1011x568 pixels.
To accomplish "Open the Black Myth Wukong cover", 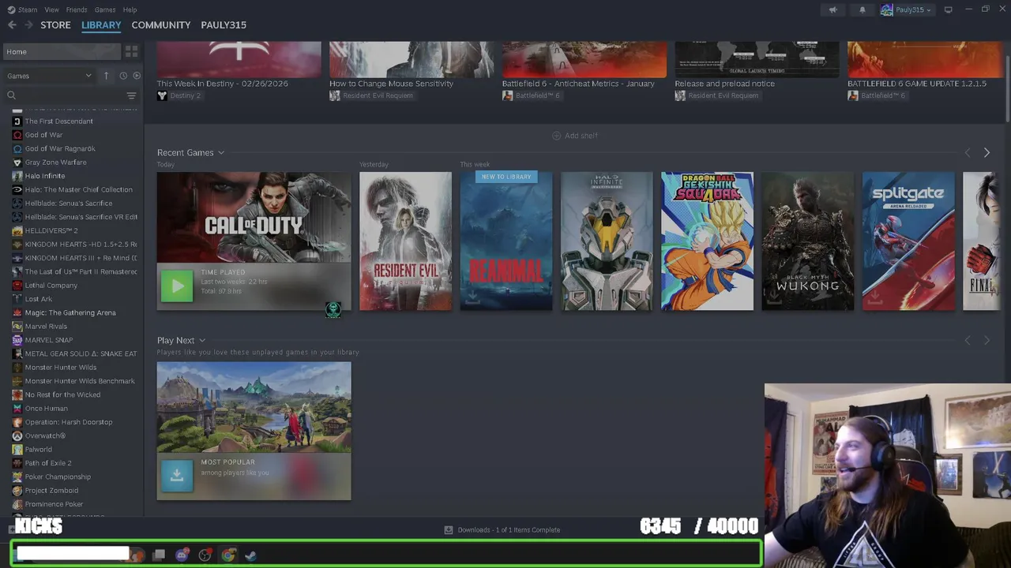I will tap(807, 241).
